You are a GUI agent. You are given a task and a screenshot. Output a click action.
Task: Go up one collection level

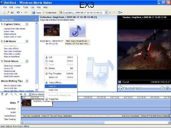click(x=110, y=12)
